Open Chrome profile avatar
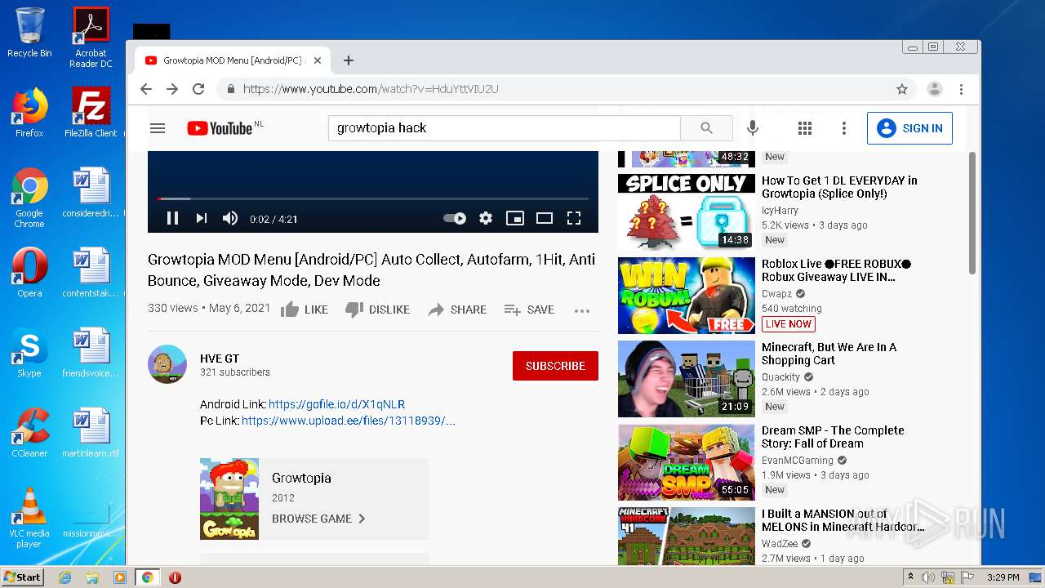The height and width of the screenshot is (588, 1045). (x=935, y=89)
